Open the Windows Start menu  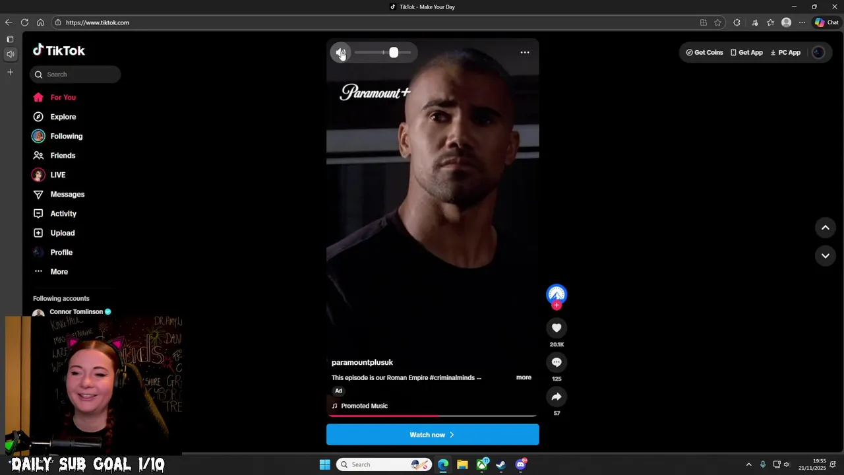[324, 464]
